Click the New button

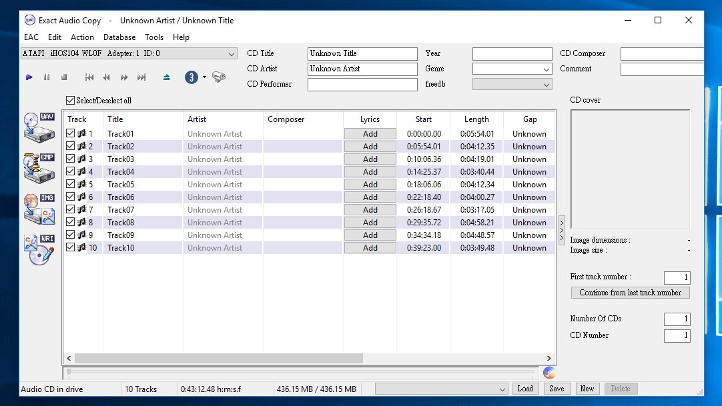(x=587, y=389)
